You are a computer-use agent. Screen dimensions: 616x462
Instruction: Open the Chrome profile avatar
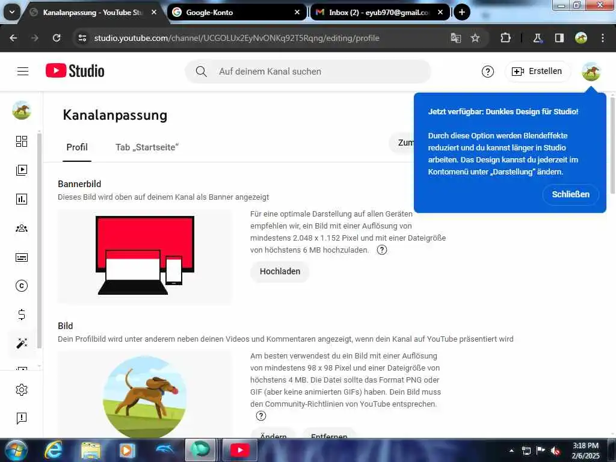[x=581, y=38]
